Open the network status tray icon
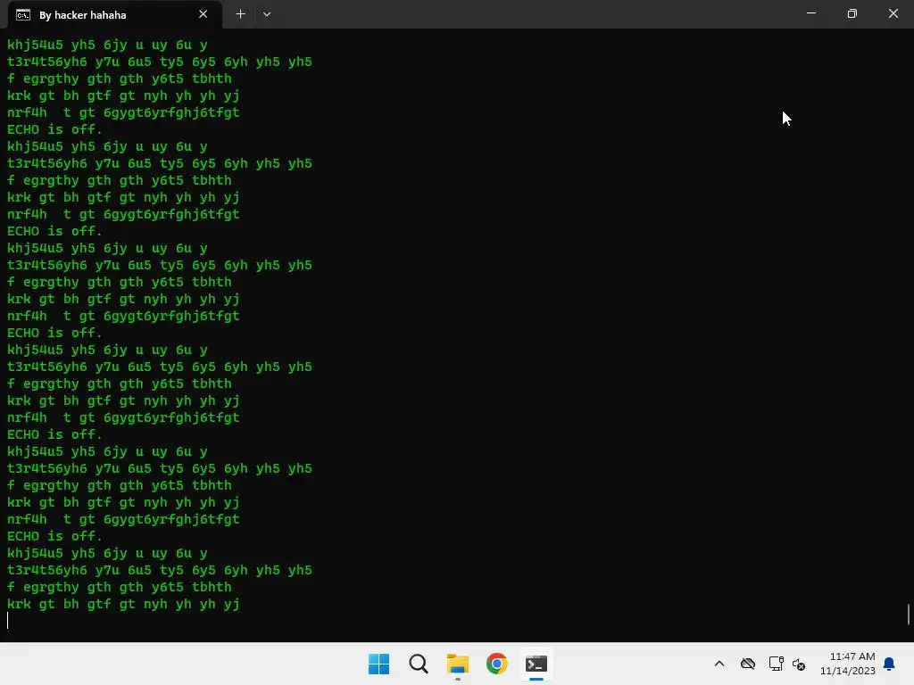Image resolution: width=914 pixels, height=685 pixels. click(776, 664)
